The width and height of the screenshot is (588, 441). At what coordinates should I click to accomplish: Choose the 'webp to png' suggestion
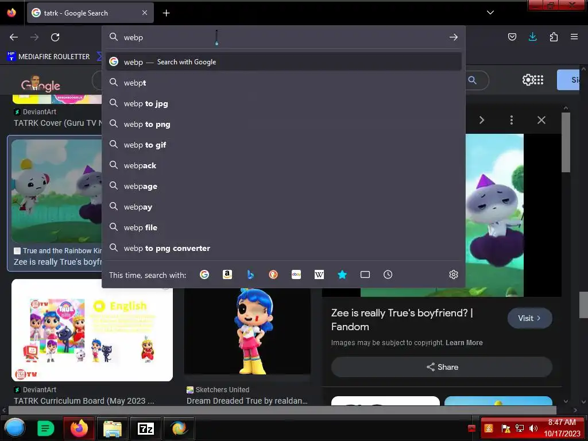click(x=284, y=124)
